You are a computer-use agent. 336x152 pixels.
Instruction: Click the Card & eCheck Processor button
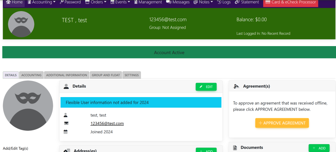(x=290, y=3)
